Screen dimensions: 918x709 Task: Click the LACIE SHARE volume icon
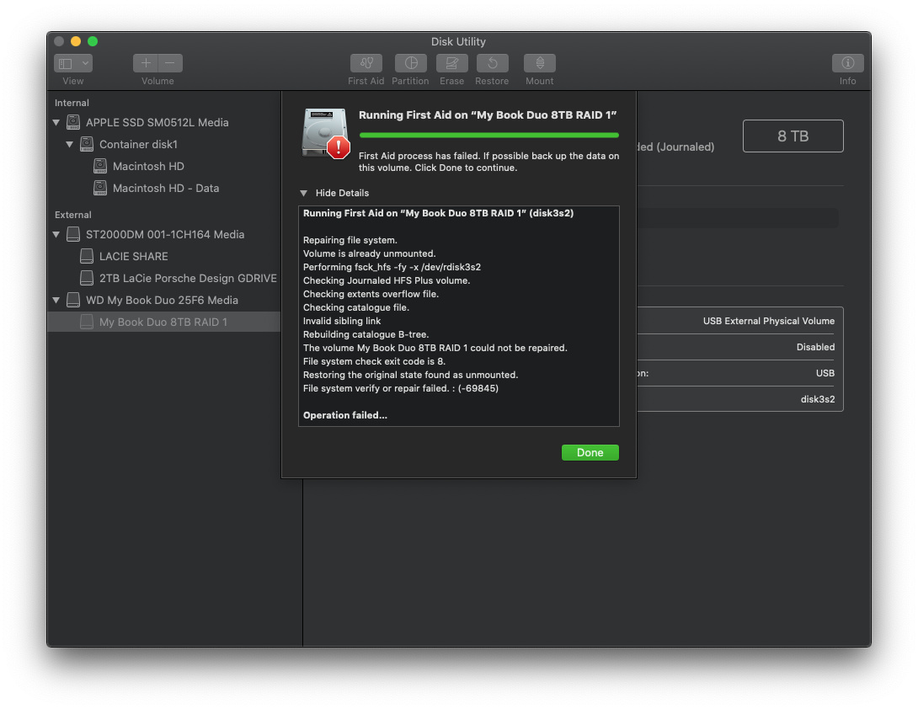[87, 256]
